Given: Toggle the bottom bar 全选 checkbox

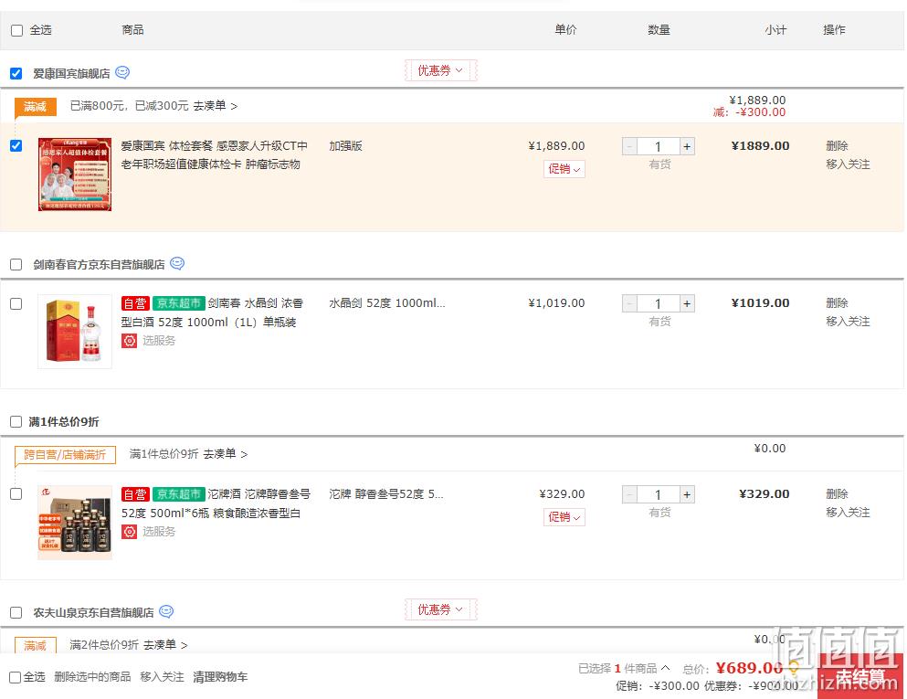Looking at the screenshot, I should pyautogui.click(x=16, y=677).
